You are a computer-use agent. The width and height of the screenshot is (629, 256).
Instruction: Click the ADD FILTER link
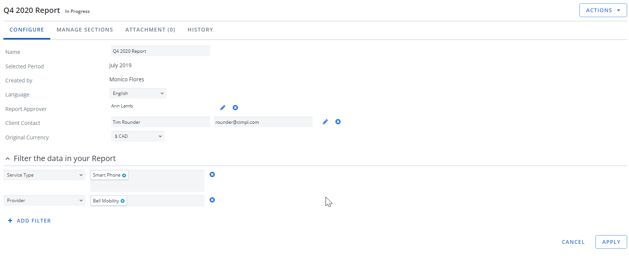pos(34,221)
